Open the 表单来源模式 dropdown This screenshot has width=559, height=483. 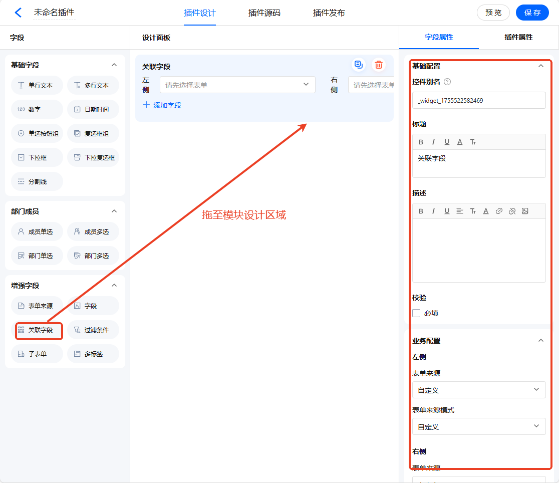[x=479, y=426]
